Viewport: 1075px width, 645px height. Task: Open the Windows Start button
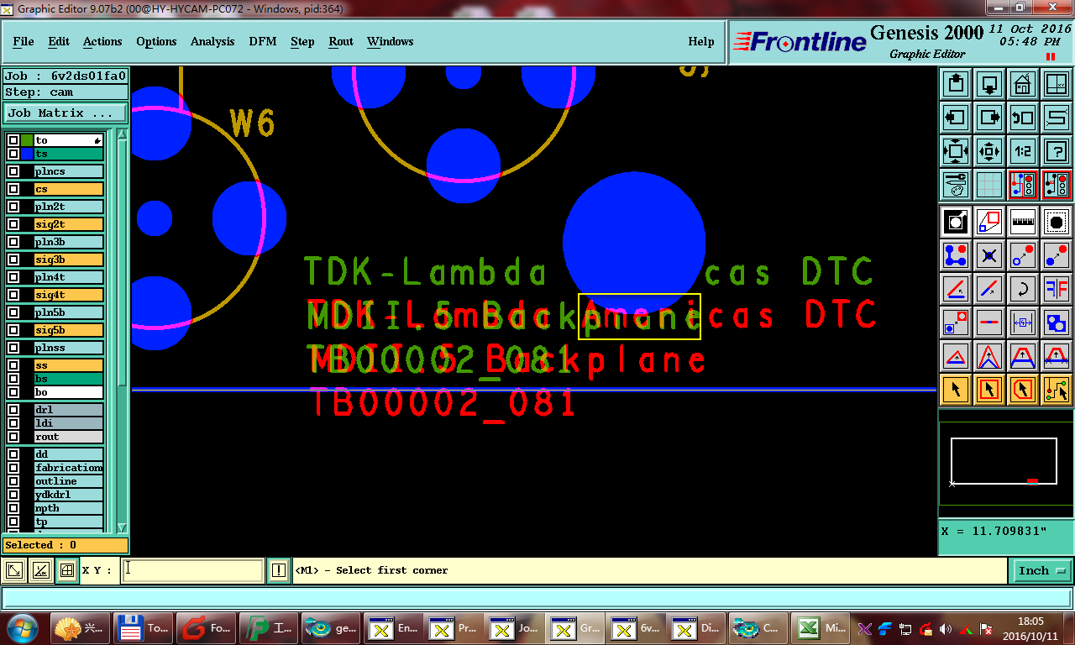click(21, 628)
